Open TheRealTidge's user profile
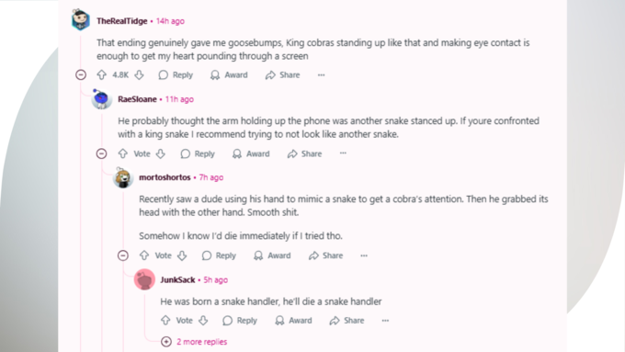Viewport: 625px width, 352px height. (122, 21)
